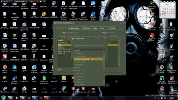Launch KMPlayer from the desktop
This screenshot has height=100, width=178.
tap(54, 4)
